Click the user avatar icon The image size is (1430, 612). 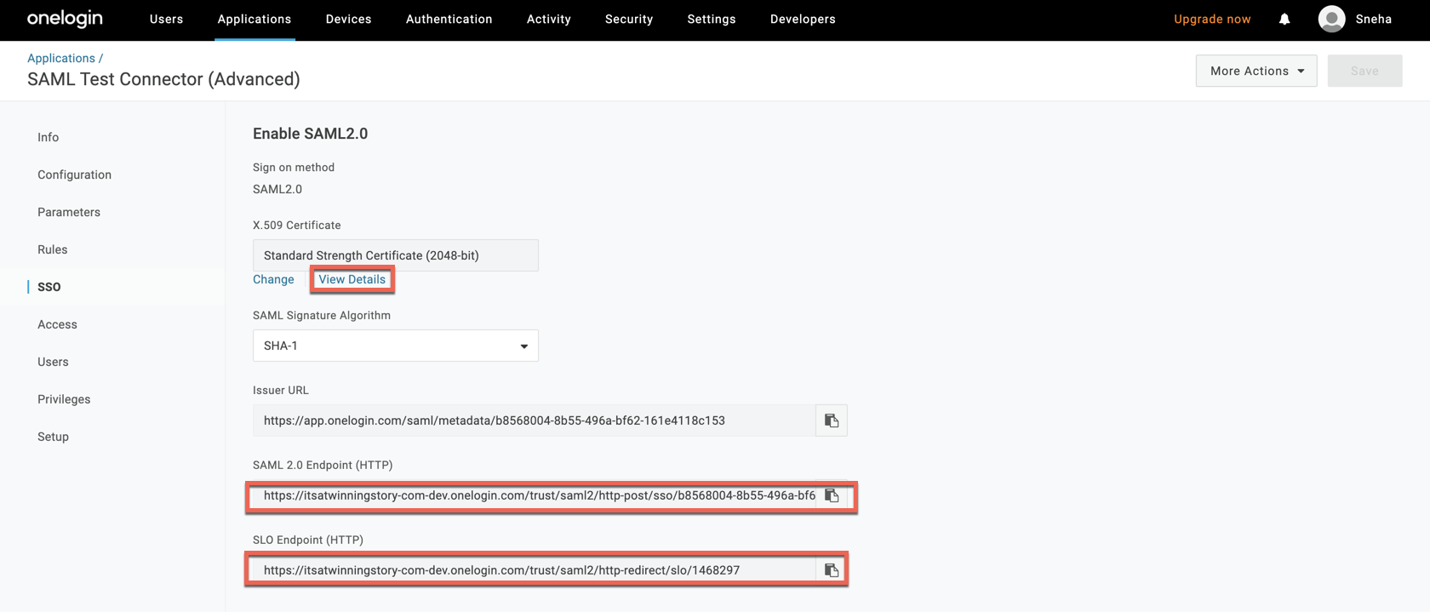1331,19
